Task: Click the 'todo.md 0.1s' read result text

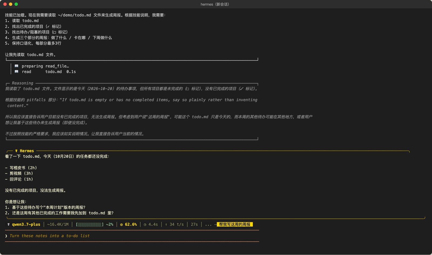Action: coord(60,72)
